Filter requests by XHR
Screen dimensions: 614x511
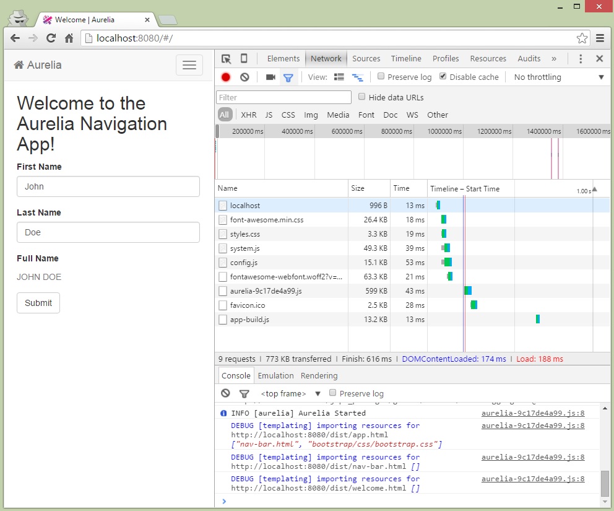point(249,115)
